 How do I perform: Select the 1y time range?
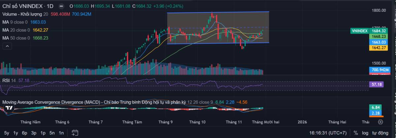[16, 133]
